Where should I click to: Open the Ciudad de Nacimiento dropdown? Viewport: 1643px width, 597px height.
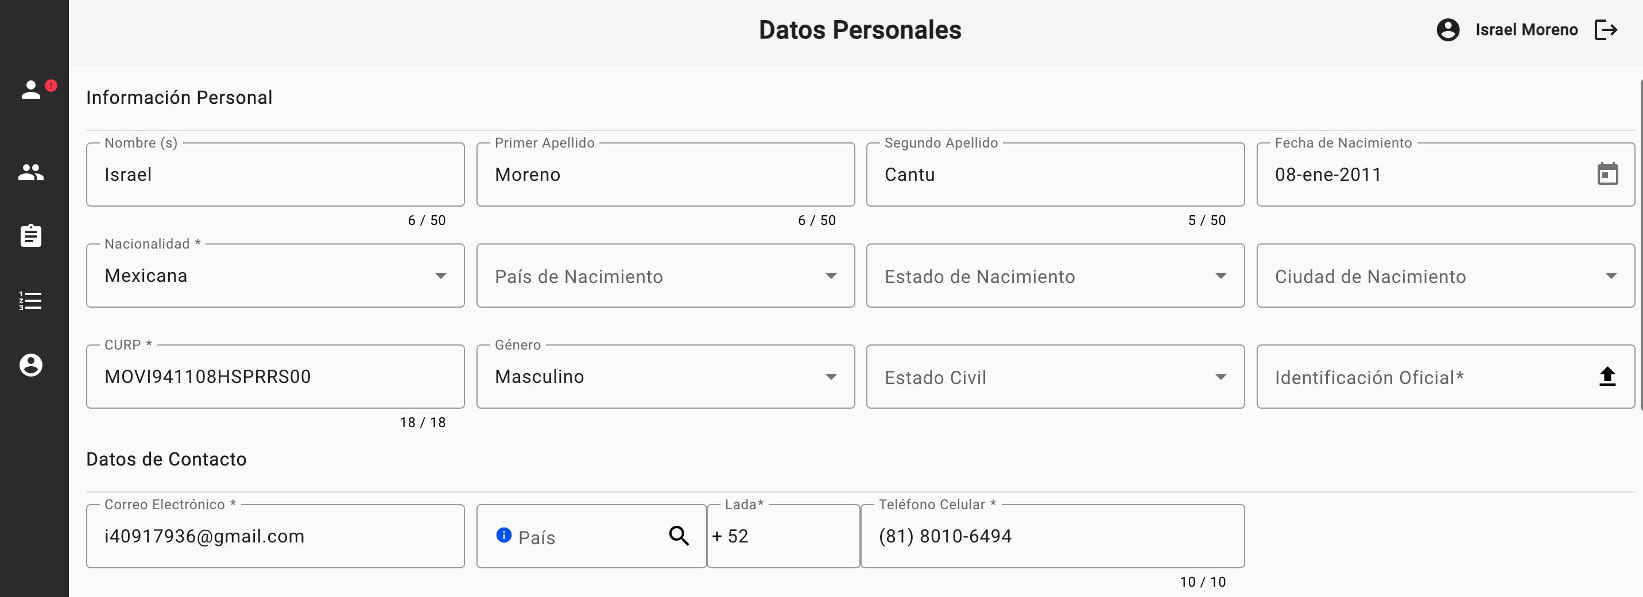1610,276
